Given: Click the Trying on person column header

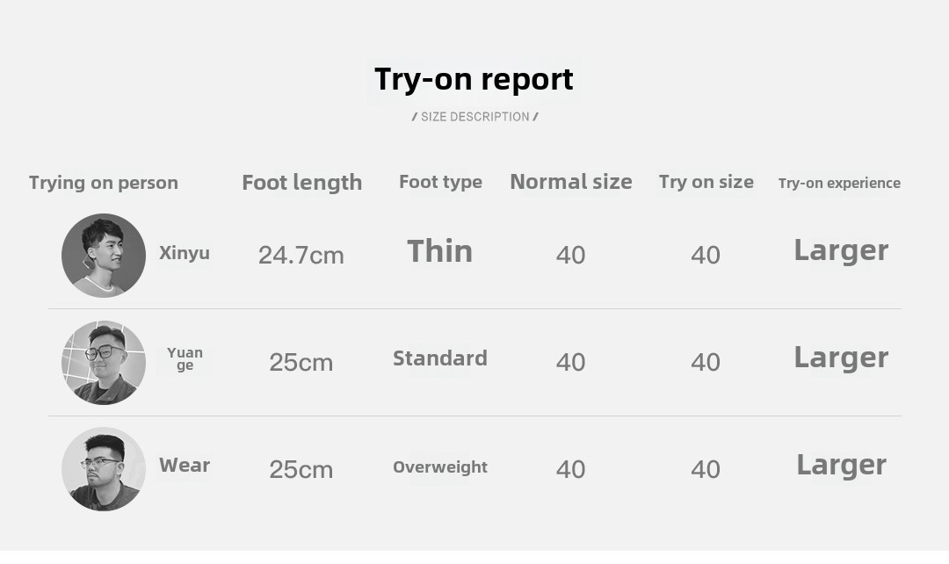Looking at the screenshot, I should click(x=104, y=183).
